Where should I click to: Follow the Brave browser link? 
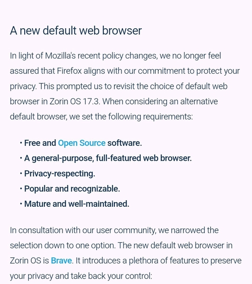click(x=61, y=261)
